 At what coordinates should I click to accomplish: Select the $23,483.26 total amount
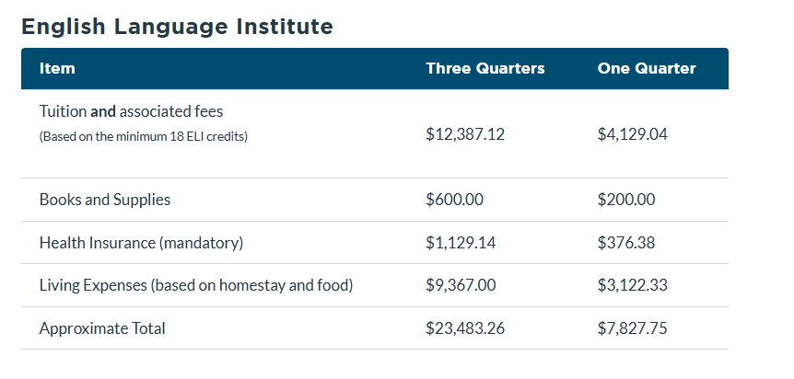click(465, 328)
